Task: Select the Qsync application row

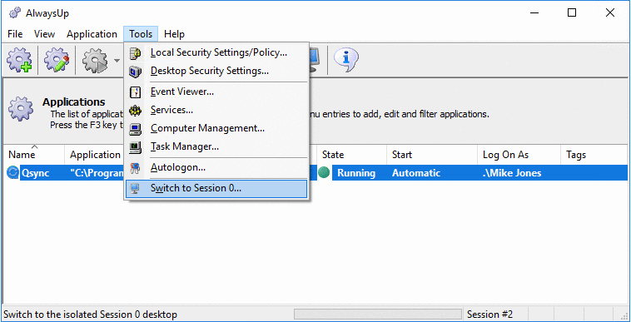Action: tap(315, 173)
